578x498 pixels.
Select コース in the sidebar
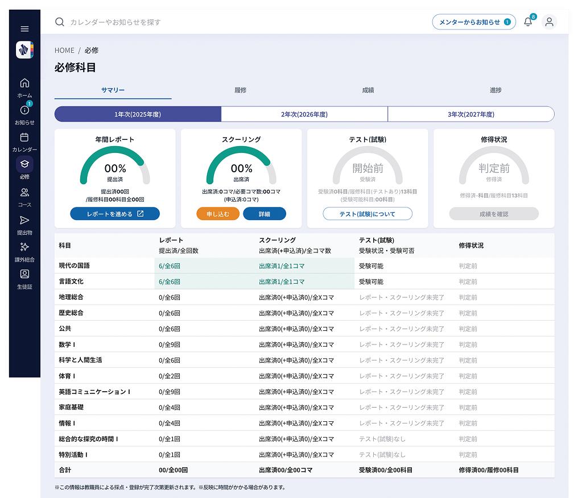click(24, 197)
